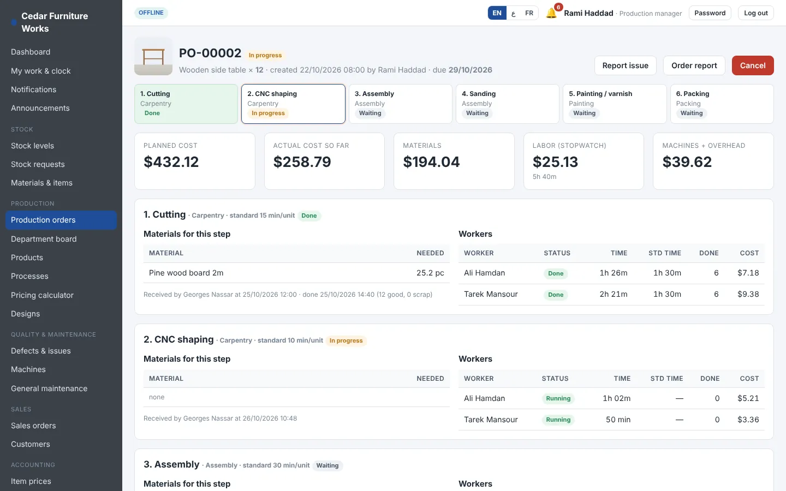Open Notifications in the sidebar
The image size is (786, 491).
[61, 89]
